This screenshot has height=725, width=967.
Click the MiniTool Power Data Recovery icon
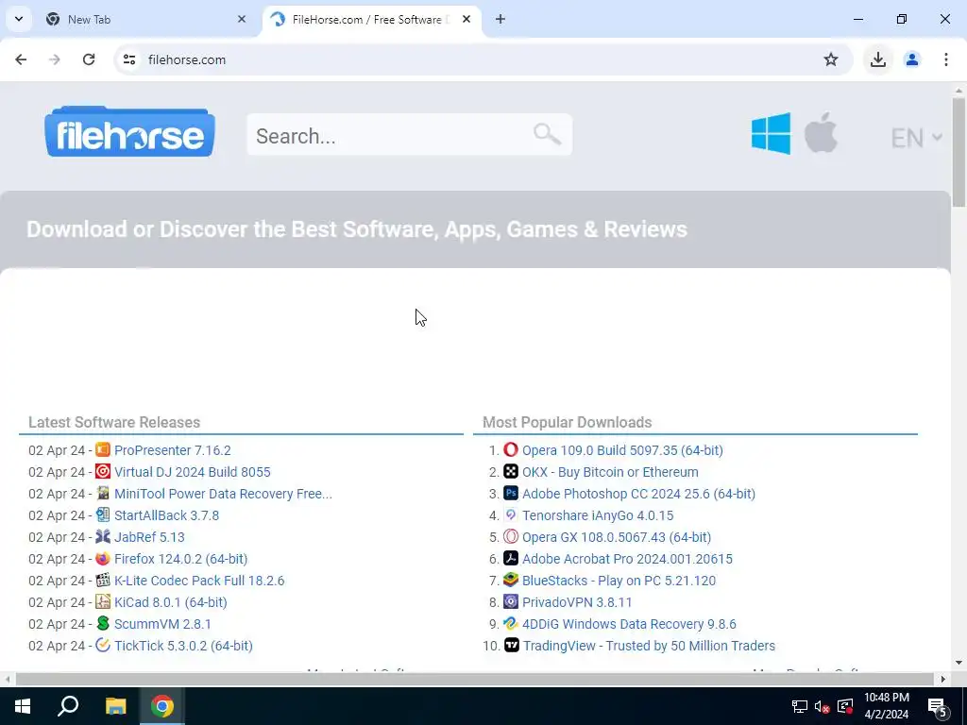(x=103, y=493)
